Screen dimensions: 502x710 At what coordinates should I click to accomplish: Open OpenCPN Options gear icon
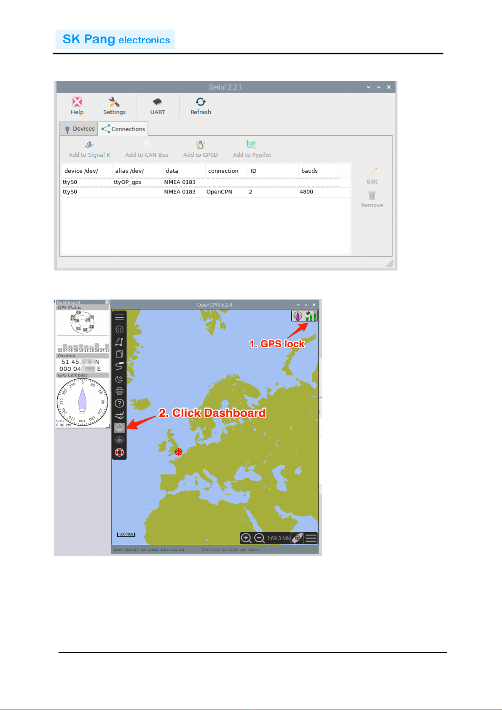pyautogui.click(x=119, y=330)
